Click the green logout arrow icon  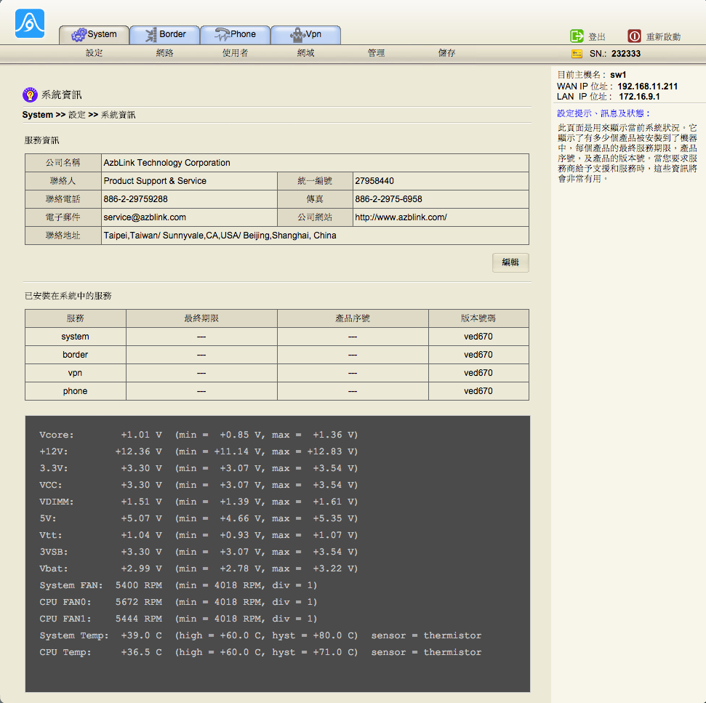577,36
